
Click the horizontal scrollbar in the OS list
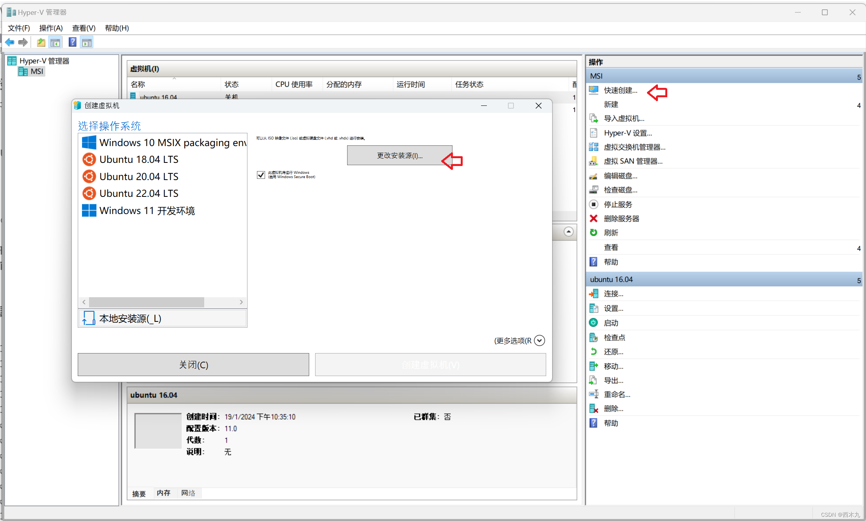tap(146, 302)
